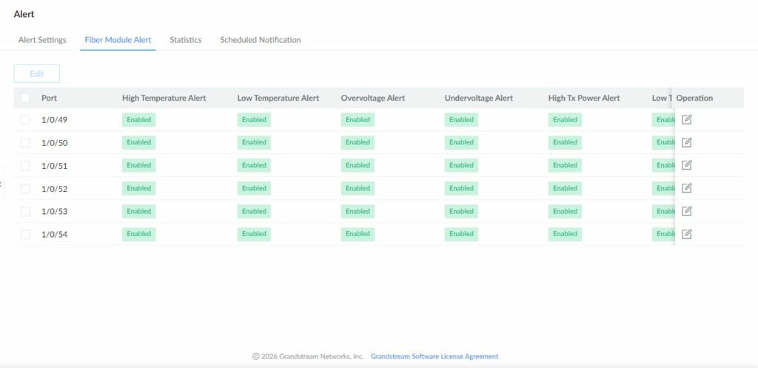The image size is (758, 368).
Task: Click High Temperature Enabled badge for 1/0/54
Action: [138, 233]
